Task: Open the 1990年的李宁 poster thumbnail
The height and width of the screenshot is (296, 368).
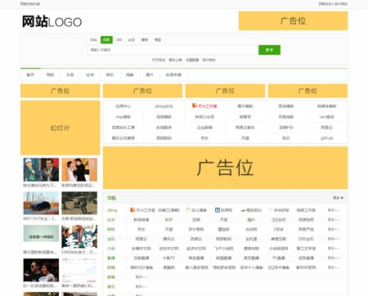Action: click(79, 236)
